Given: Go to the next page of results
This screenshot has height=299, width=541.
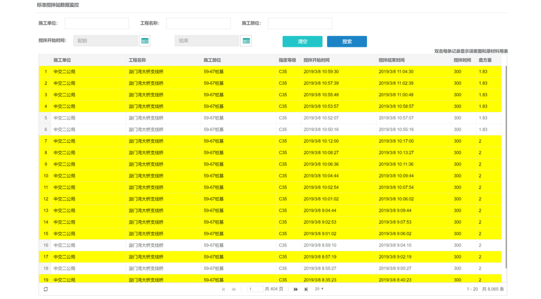Looking at the screenshot, I should (x=295, y=289).
